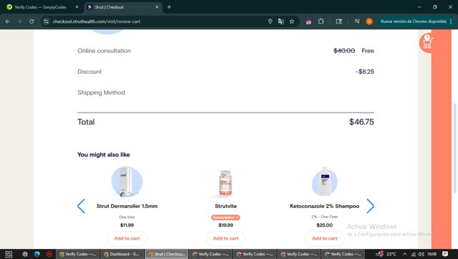Expand the Strutvite Subscription dropdown
458x259 pixels.
click(226, 217)
